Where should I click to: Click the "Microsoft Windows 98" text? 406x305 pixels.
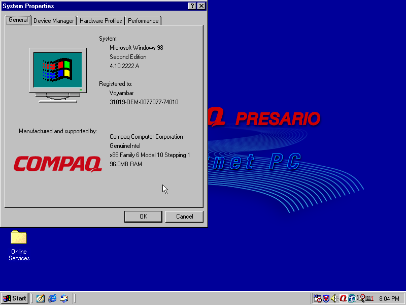coord(137,48)
